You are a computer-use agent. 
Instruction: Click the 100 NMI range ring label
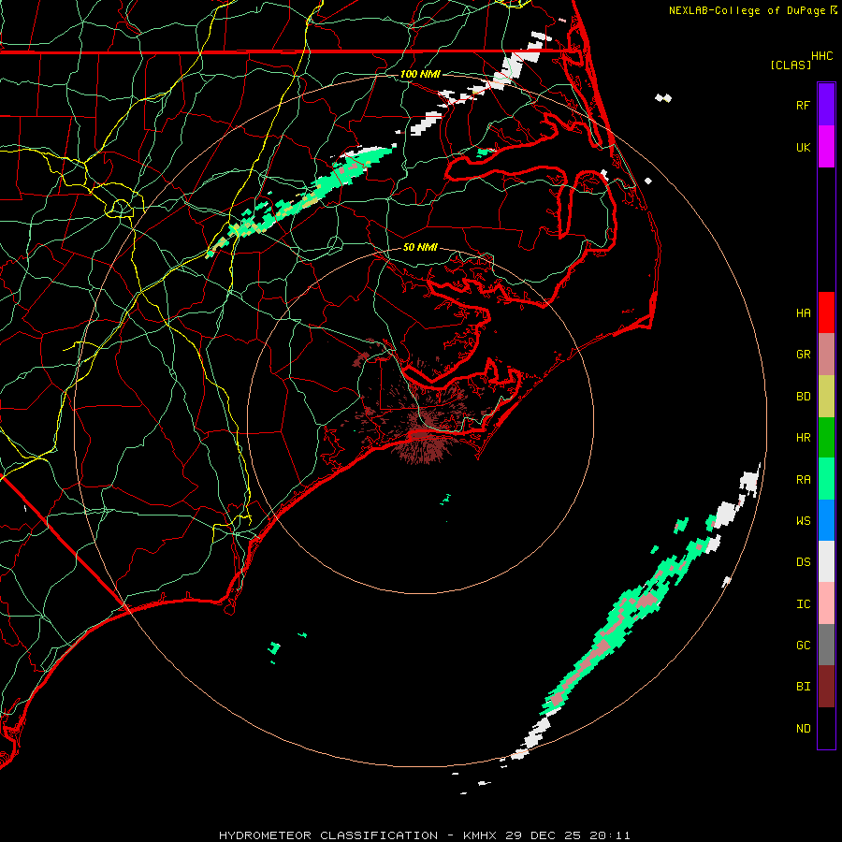pyautogui.click(x=420, y=74)
